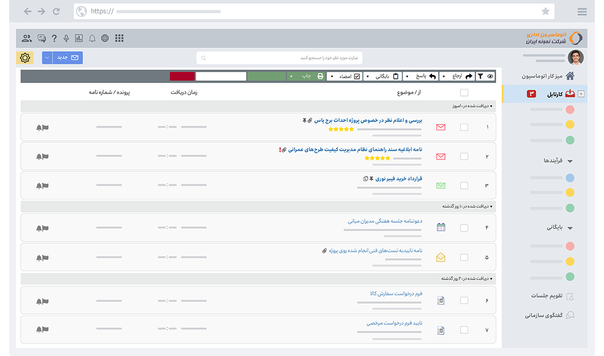Open the dropdown beside the بایگانی button
The image size is (604, 356).
coord(368,76)
